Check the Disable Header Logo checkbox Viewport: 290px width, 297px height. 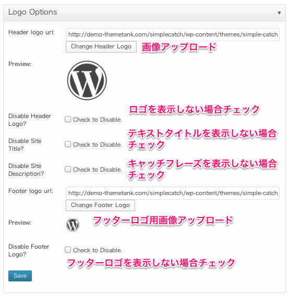tap(68, 119)
